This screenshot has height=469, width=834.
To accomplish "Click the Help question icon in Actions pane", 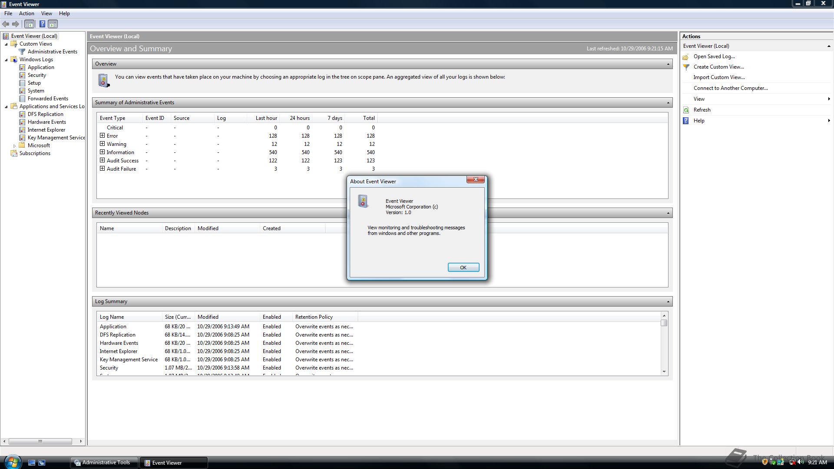I will click(x=686, y=121).
